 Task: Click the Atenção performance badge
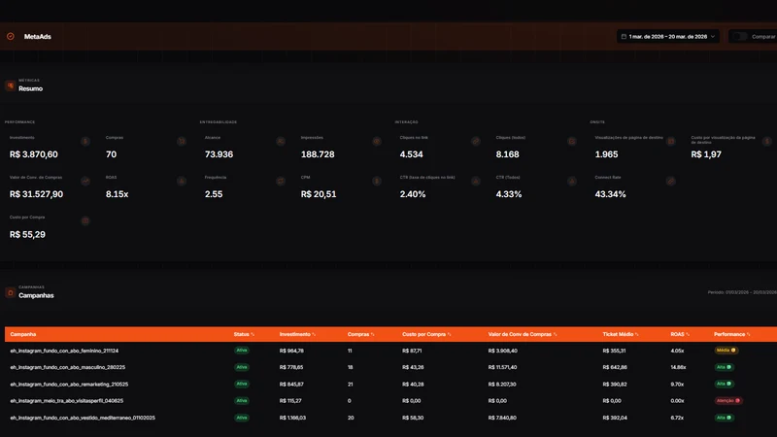pyautogui.click(x=727, y=401)
